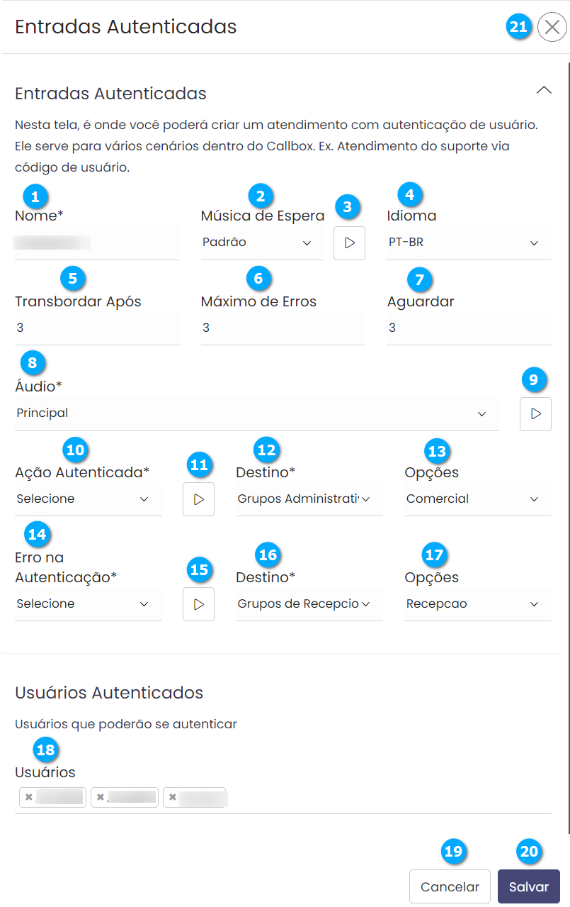Play the Erro na Autenticação audio
This screenshot has width=570, height=907.
click(x=198, y=605)
